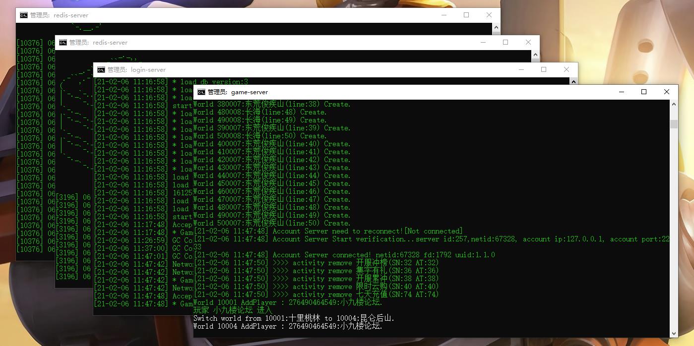This screenshot has height=346, width=694.
Task: Minimize the login-server console window
Action: point(521,69)
